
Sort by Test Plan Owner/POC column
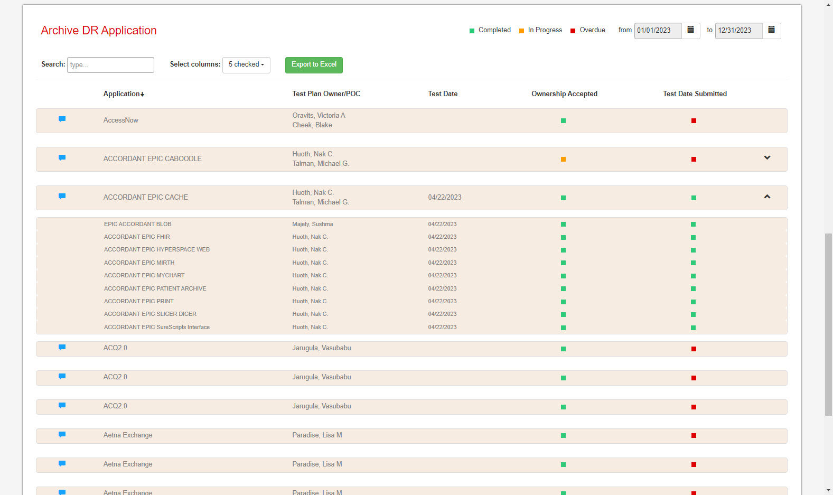pyautogui.click(x=326, y=94)
